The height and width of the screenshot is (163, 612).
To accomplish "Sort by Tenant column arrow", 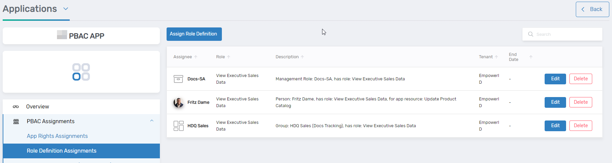I will click(496, 57).
